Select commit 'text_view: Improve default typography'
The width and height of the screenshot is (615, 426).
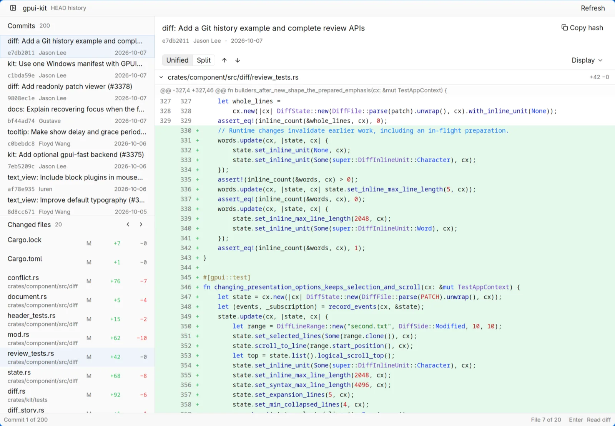(x=77, y=205)
